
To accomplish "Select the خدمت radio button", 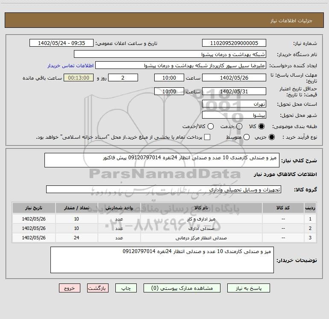I will pyautogui.click(x=239, y=127).
